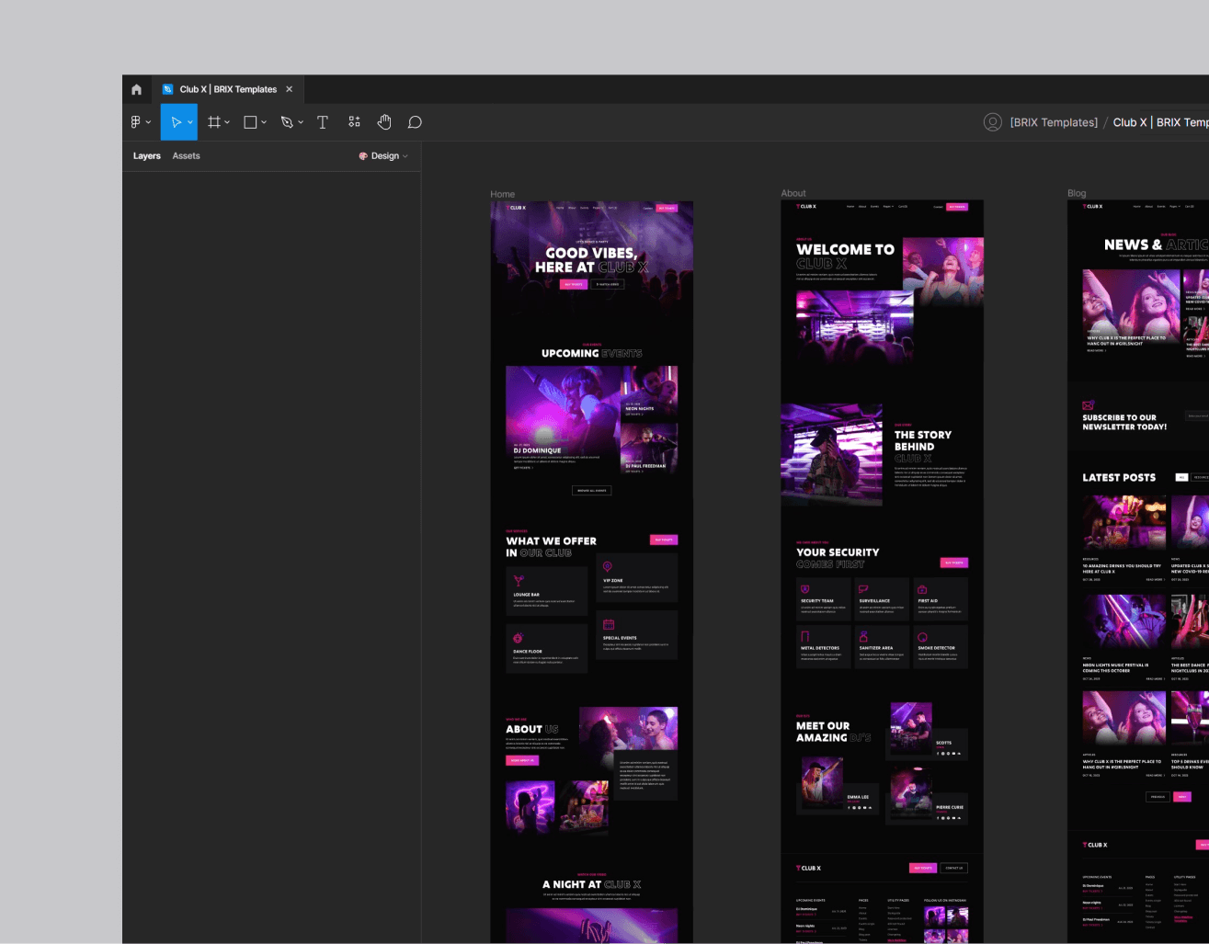
Task: Select the Home frame label
Action: pos(502,194)
